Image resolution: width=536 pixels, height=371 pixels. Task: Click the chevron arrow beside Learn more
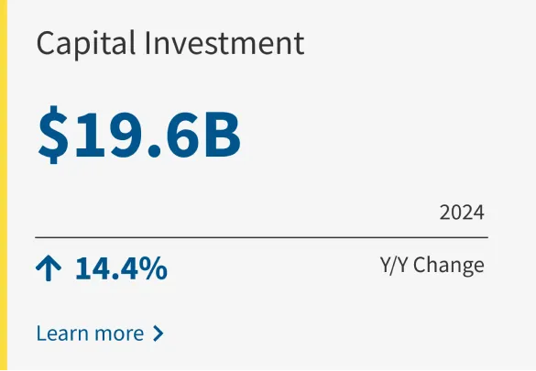(x=159, y=333)
